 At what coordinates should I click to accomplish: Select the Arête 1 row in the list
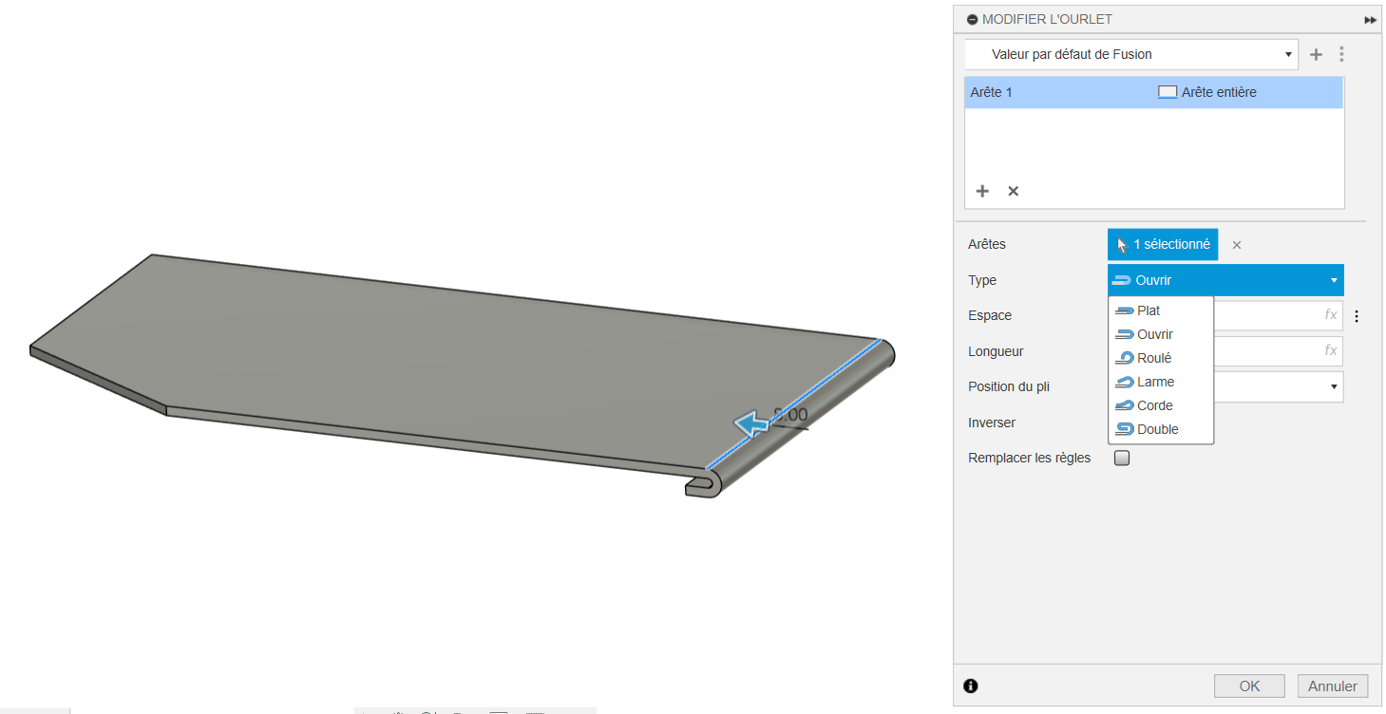1054,92
